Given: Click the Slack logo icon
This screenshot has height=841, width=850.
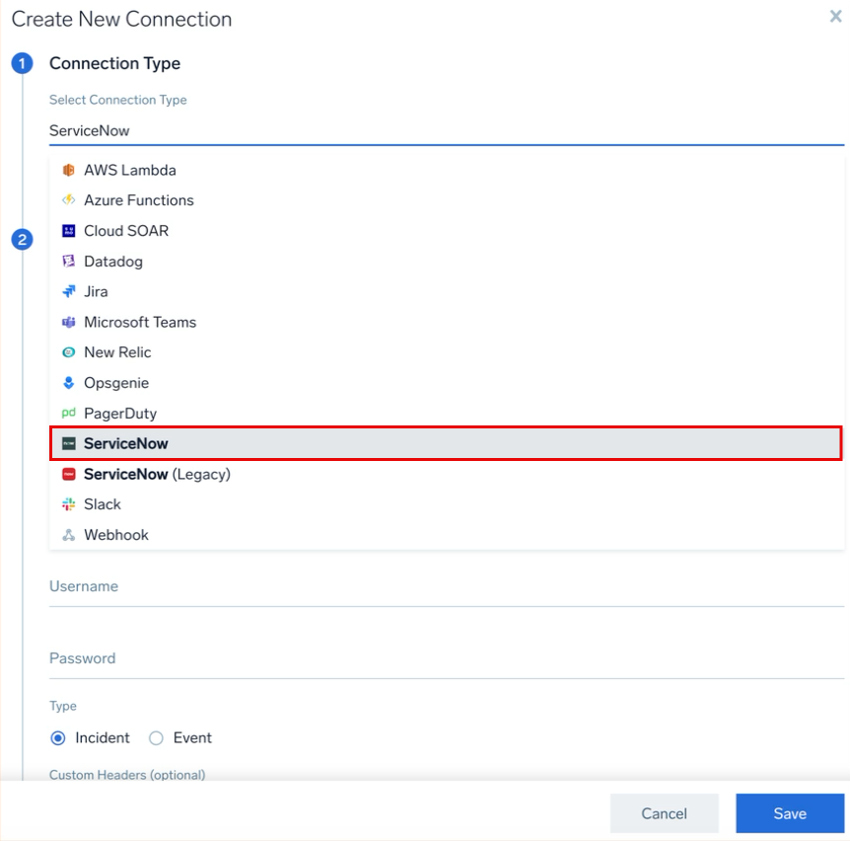Looking at the screenshot, I should 68,504.
